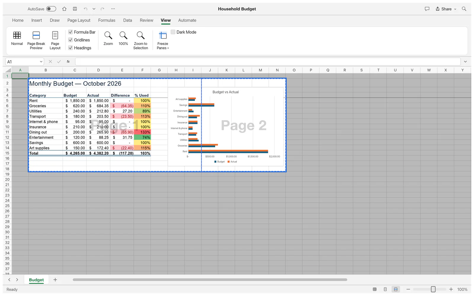Click the Share button
Image resolution: width=474 pixels, height=296 pixels.
446,9
